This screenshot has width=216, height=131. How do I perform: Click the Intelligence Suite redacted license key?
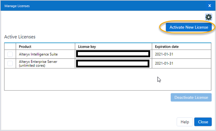113,54
